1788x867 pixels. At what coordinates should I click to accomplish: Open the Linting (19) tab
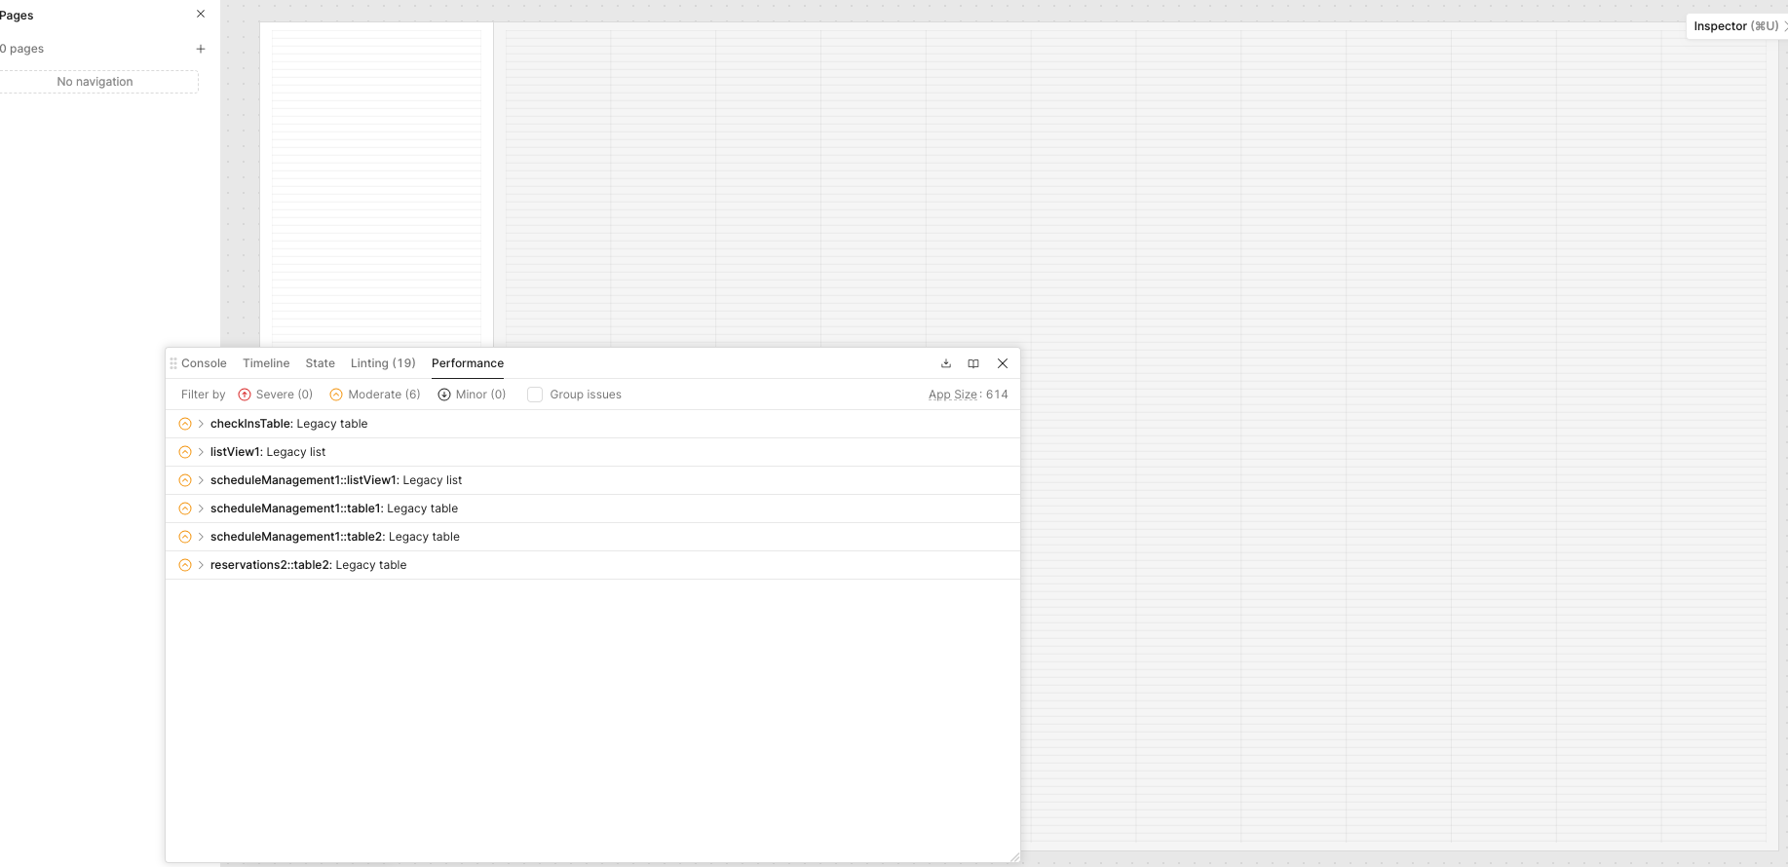click(x=383, y=363)
